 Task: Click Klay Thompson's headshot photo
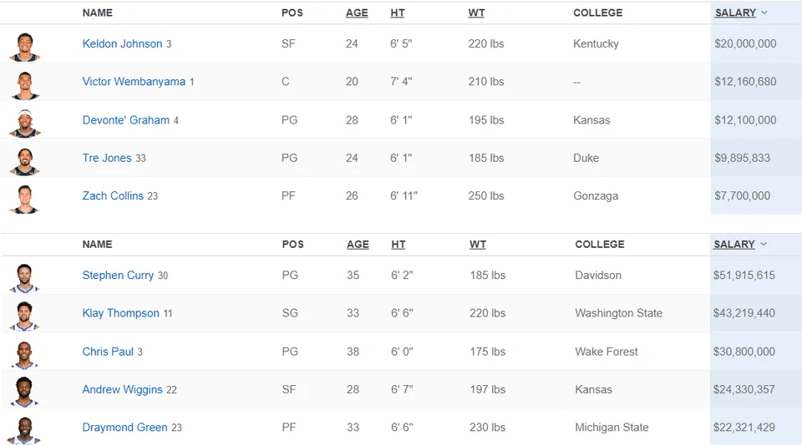(24, 315)
